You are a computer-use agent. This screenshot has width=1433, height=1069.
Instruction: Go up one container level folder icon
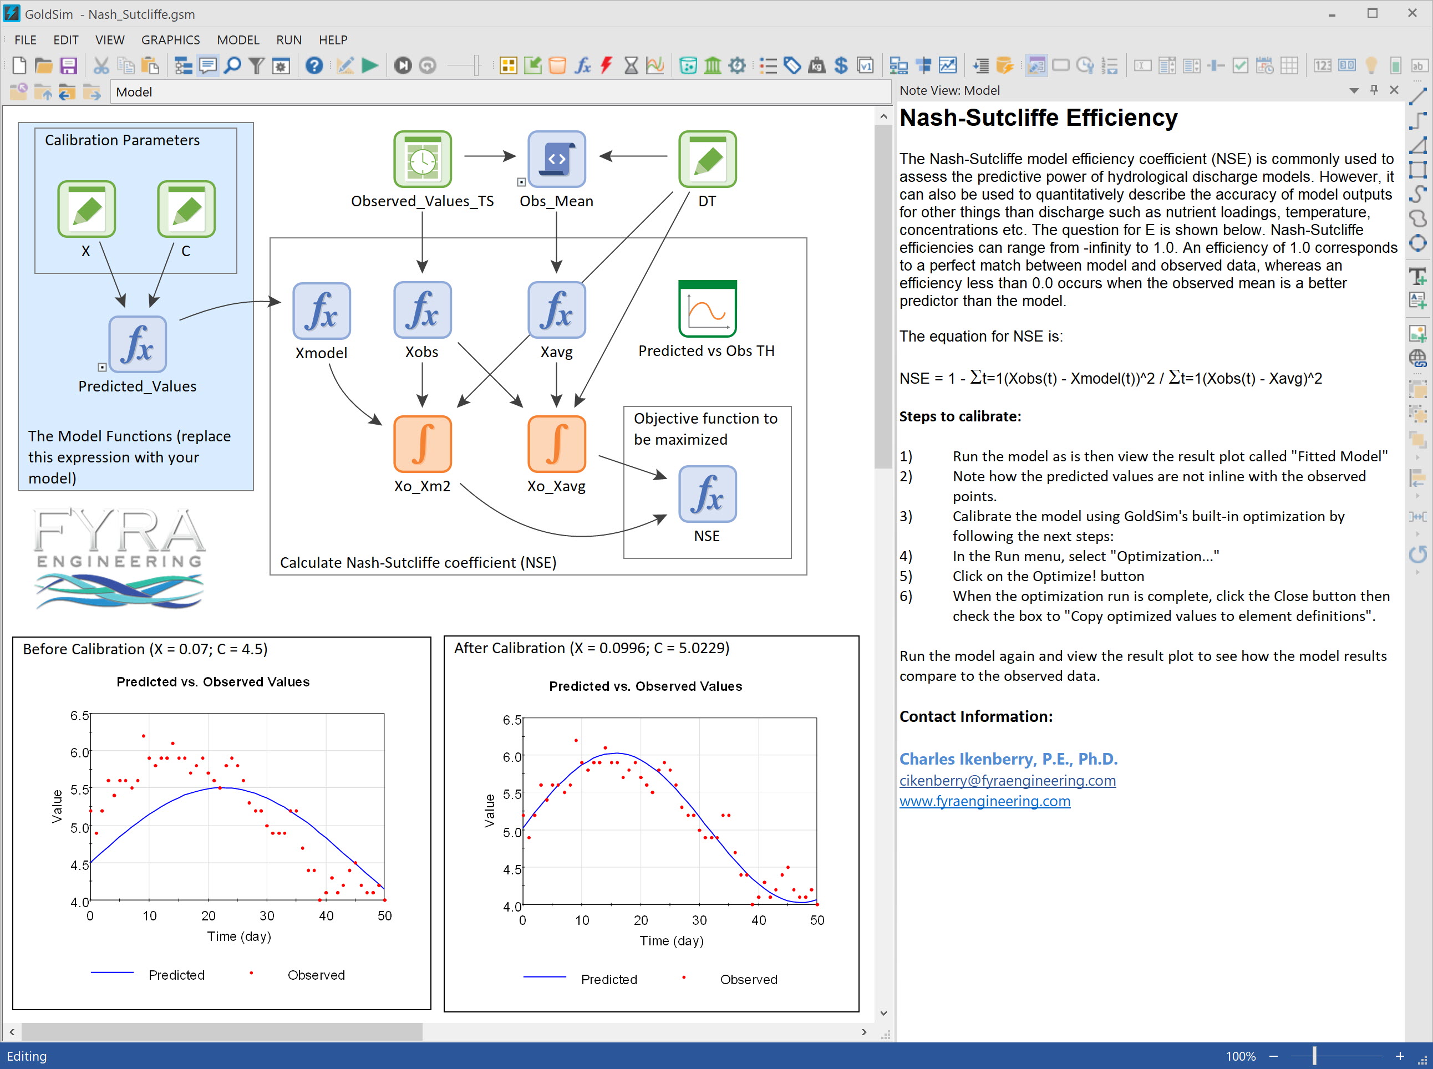click(43, 92)
